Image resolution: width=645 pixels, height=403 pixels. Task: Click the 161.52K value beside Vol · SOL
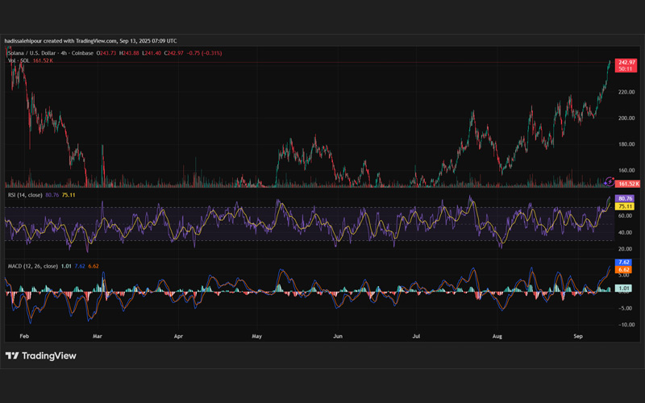click(43, 60)
